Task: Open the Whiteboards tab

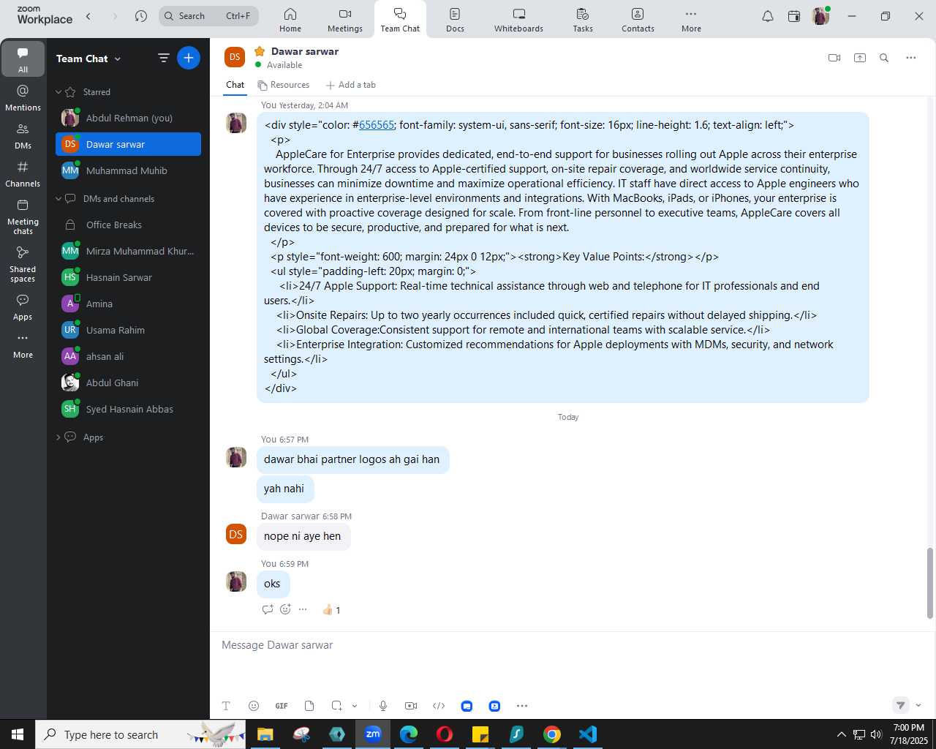Action: (518, 20)
